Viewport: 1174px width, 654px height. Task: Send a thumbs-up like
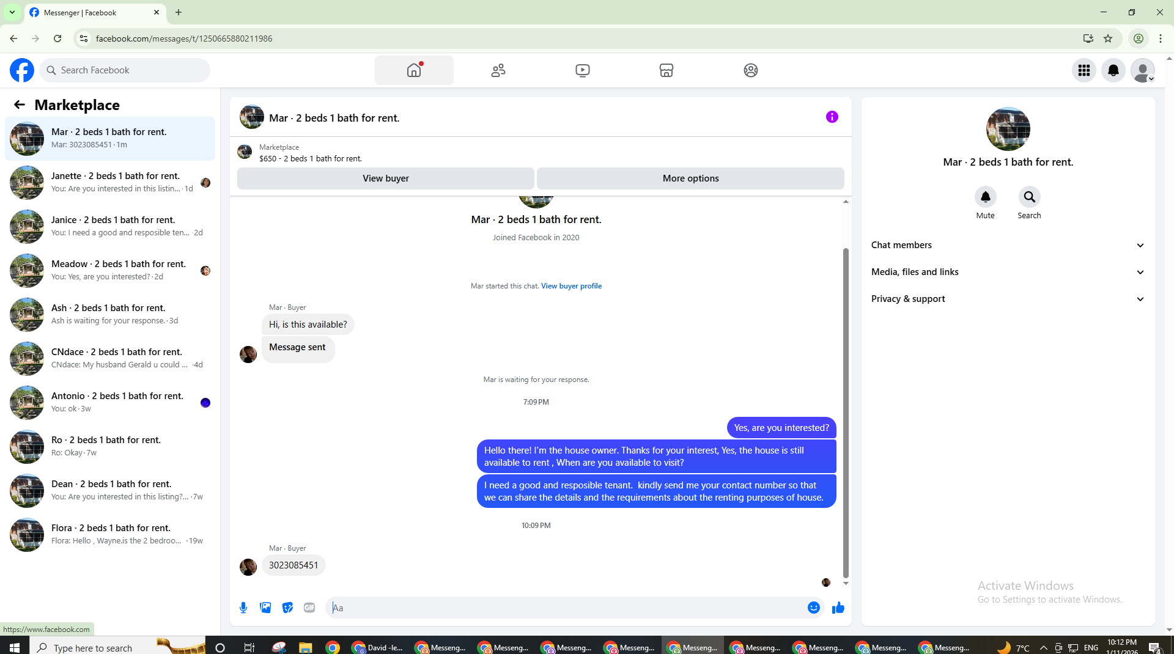(838, 608)
